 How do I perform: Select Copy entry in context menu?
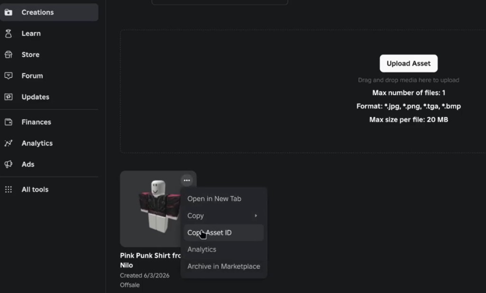click(223, 216)
